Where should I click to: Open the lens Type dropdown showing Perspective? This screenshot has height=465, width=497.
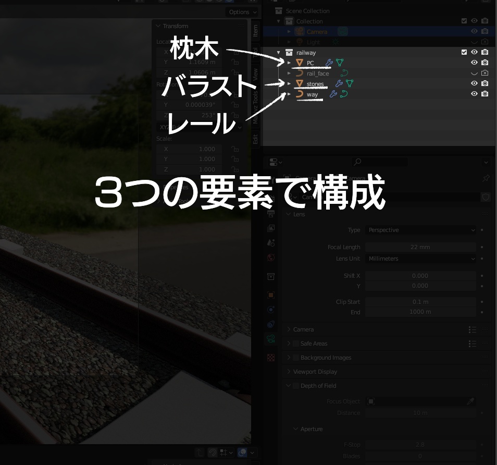coord(420,230)
